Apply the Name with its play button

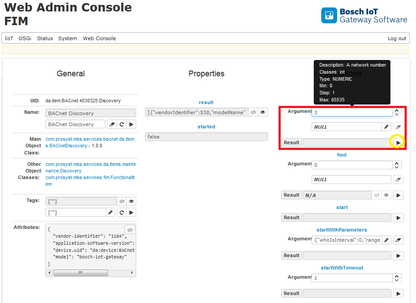(x=131, y=124)
